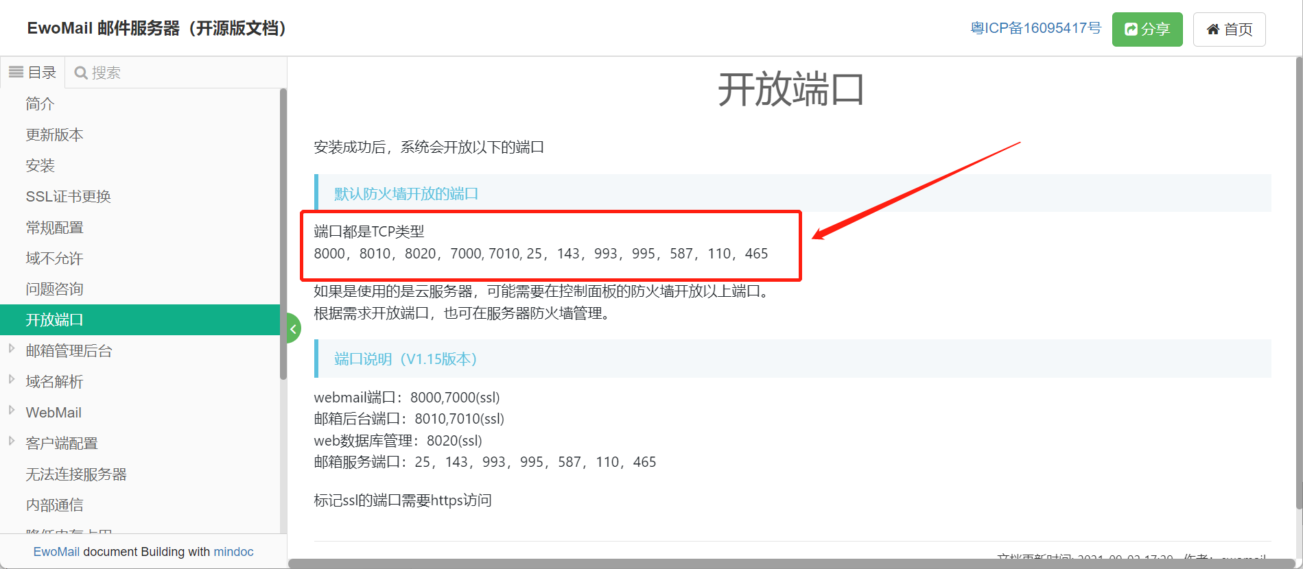This screenshot has width=1303, height=569.
Task: Click the share icon in 分享 button
Action: (1131, 29)
